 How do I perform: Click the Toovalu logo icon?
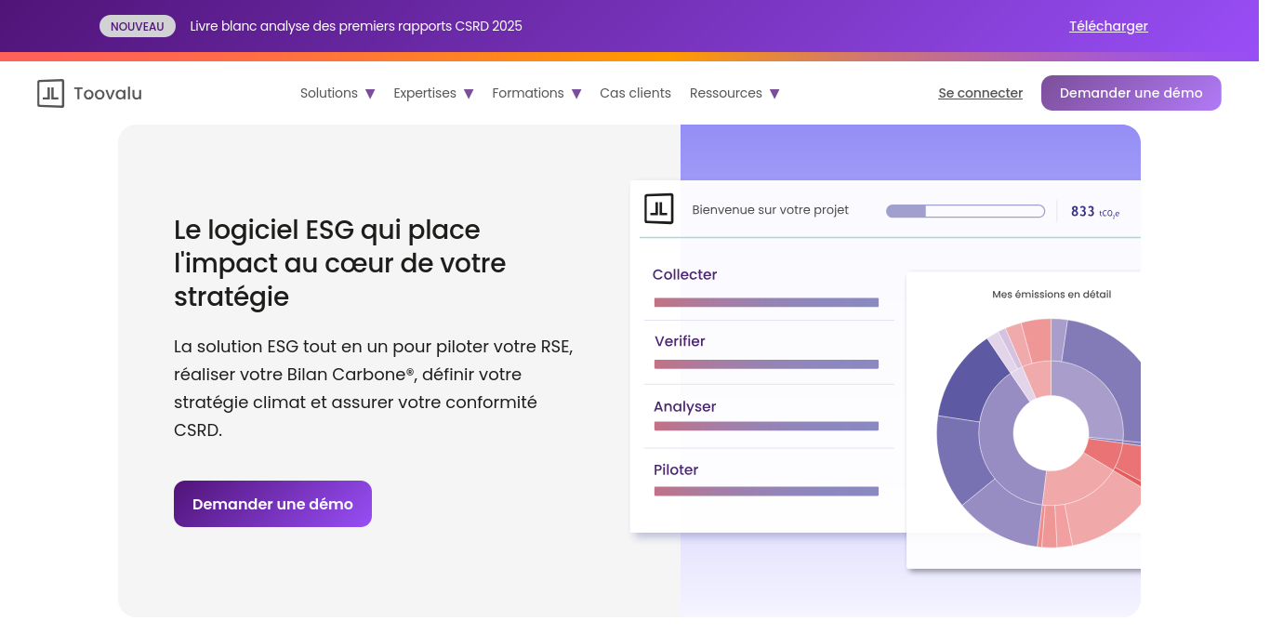point(50,93)
